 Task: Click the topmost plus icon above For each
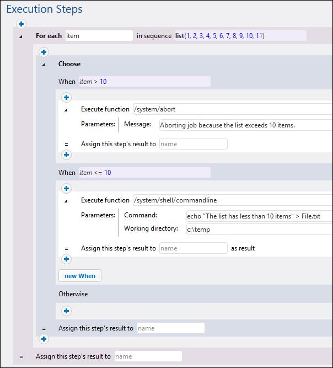(21, 24)
